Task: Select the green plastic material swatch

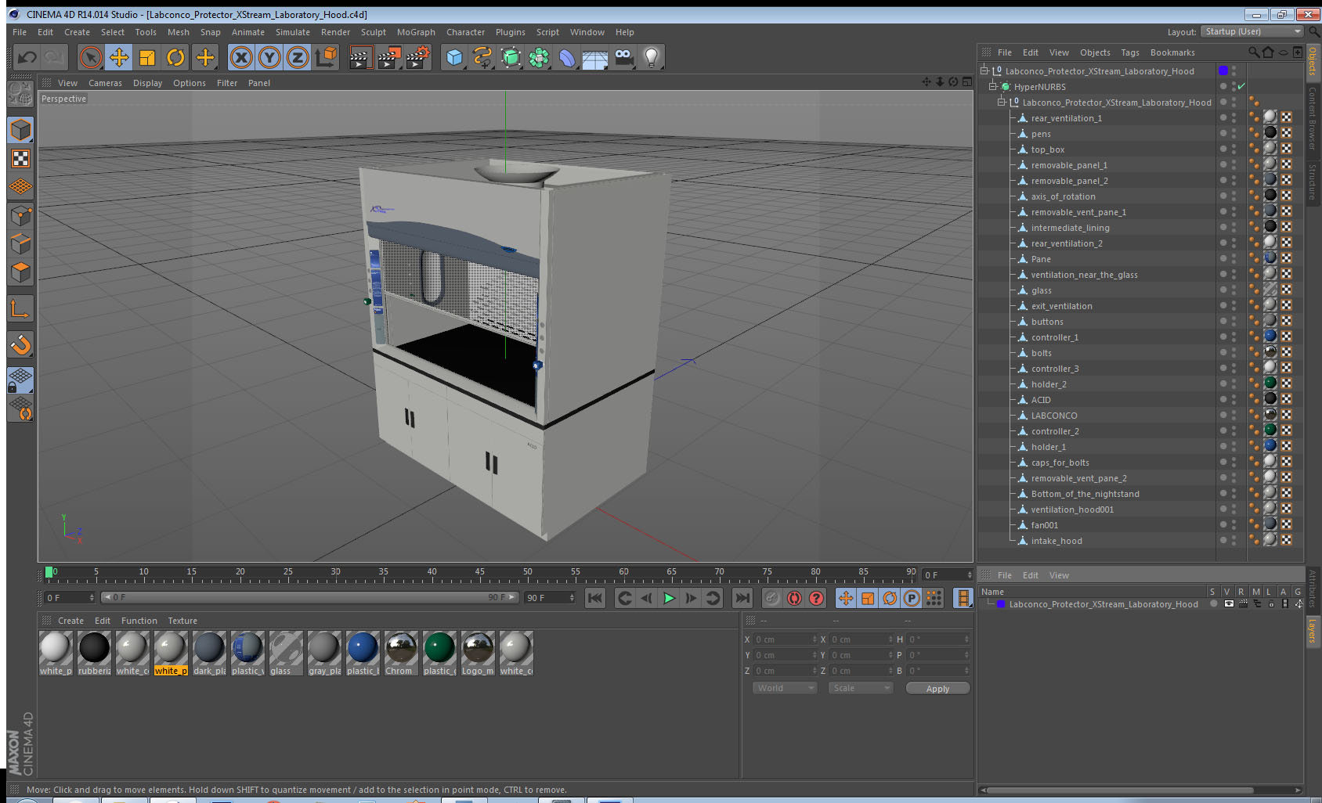Action: pos(439,654)
